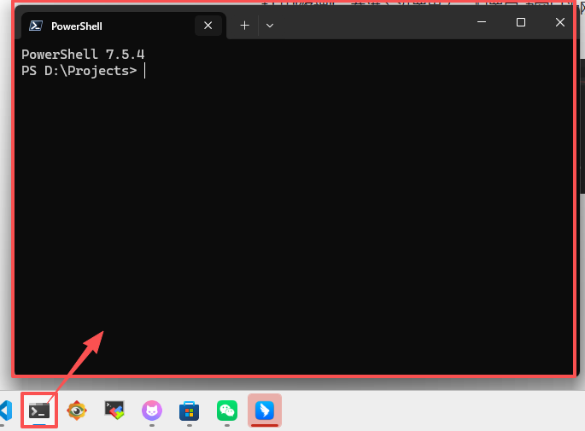Open Windows Terminal from taskbar

pyautogui.click(x=39, y=411)
